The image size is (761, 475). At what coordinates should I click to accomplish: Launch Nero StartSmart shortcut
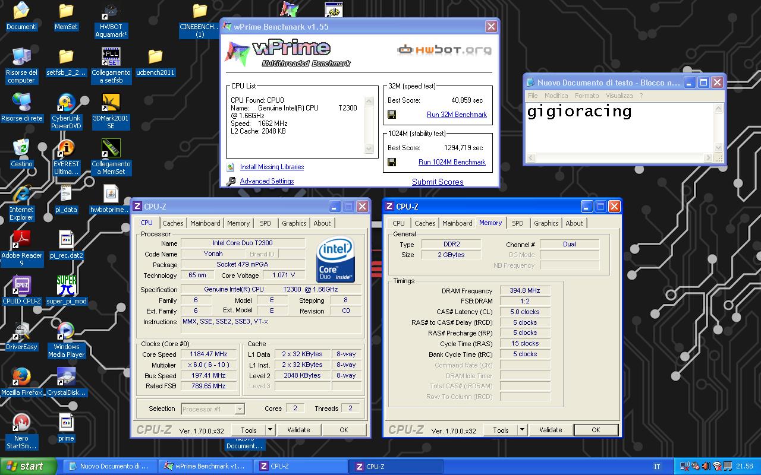click(x=21, y=431)
